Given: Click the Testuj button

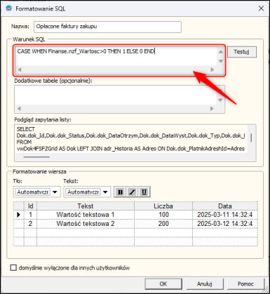Looking at the screenshot, I should click(x=242, y=52).
